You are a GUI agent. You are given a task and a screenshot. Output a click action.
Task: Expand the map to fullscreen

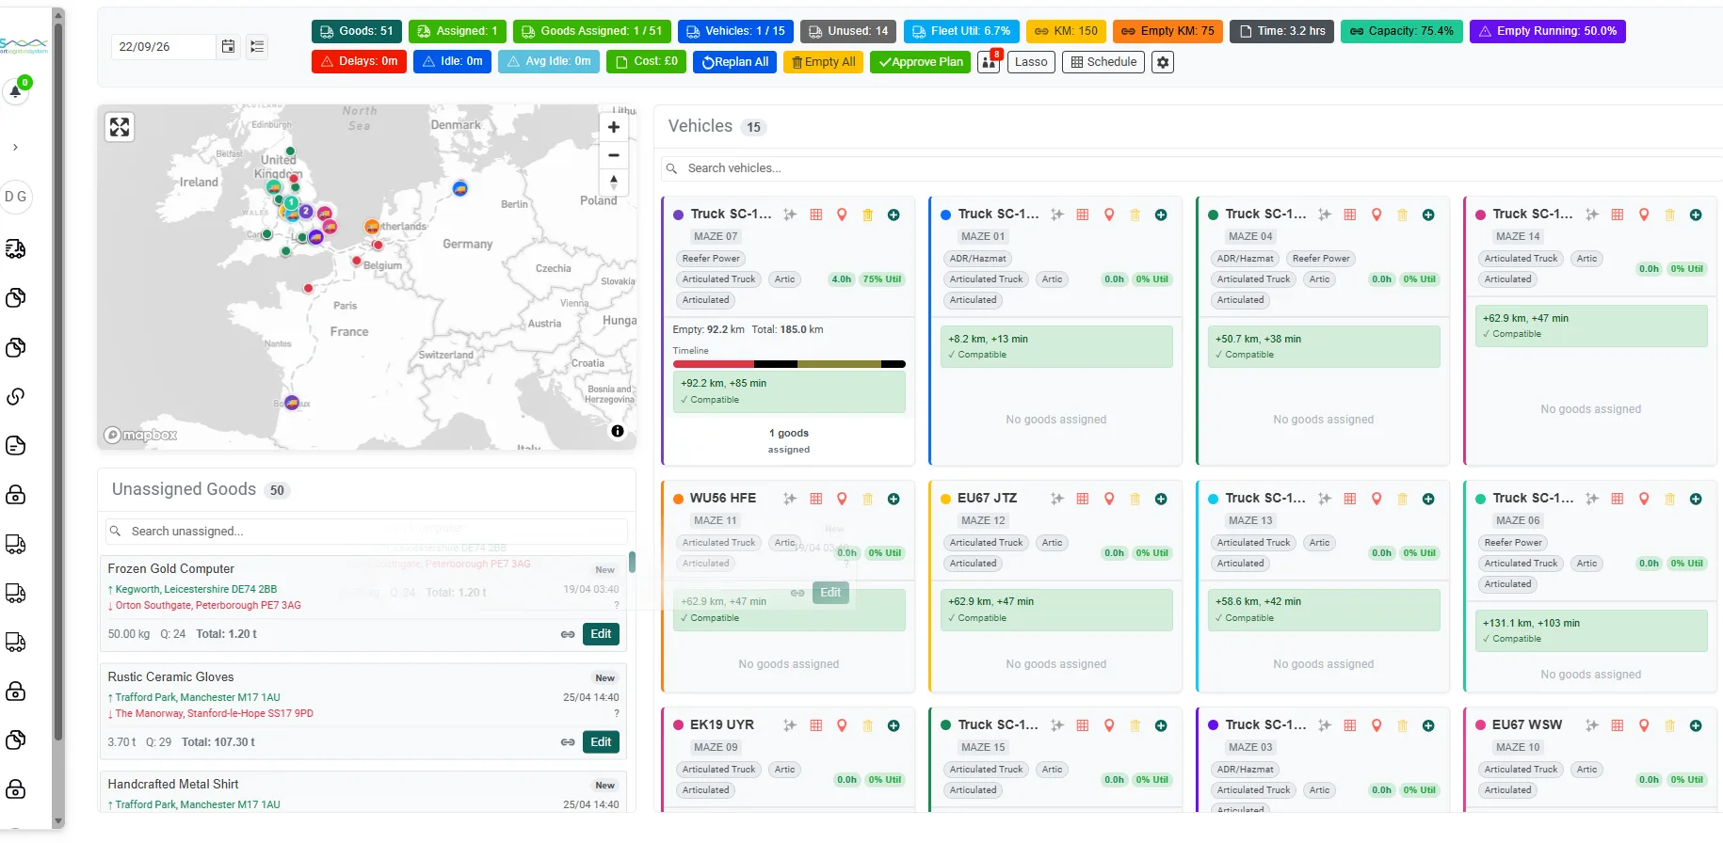coord(120,127)
